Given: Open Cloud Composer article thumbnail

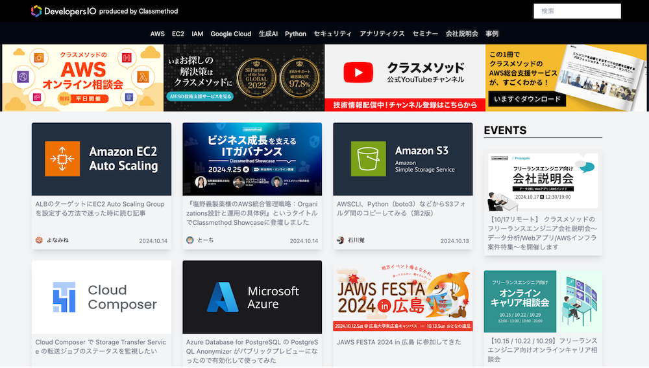Looking at the screenshot, I should tap(101, 297).
